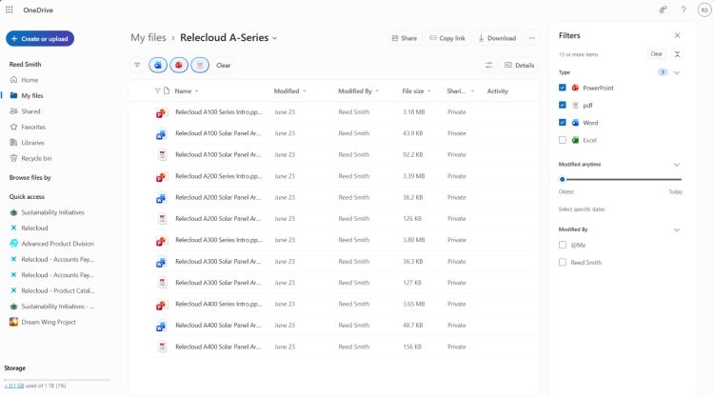
Task: Click My files breadcrumb link
Action: tap(149, 38)
